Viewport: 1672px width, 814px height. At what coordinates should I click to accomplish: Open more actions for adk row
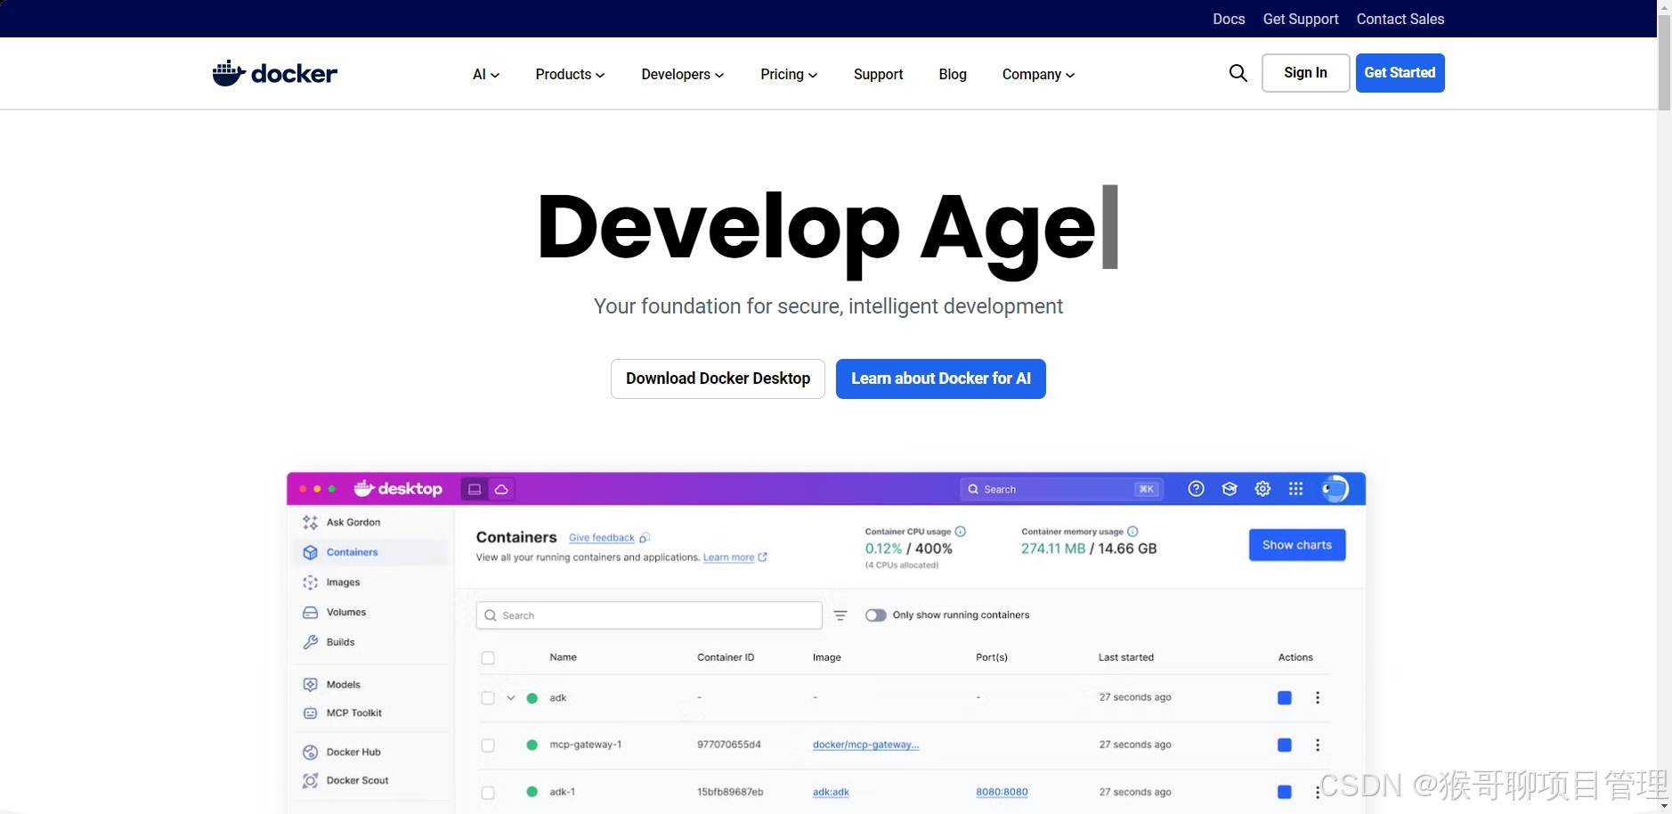pyautogui.click(x=1318, y=698)
